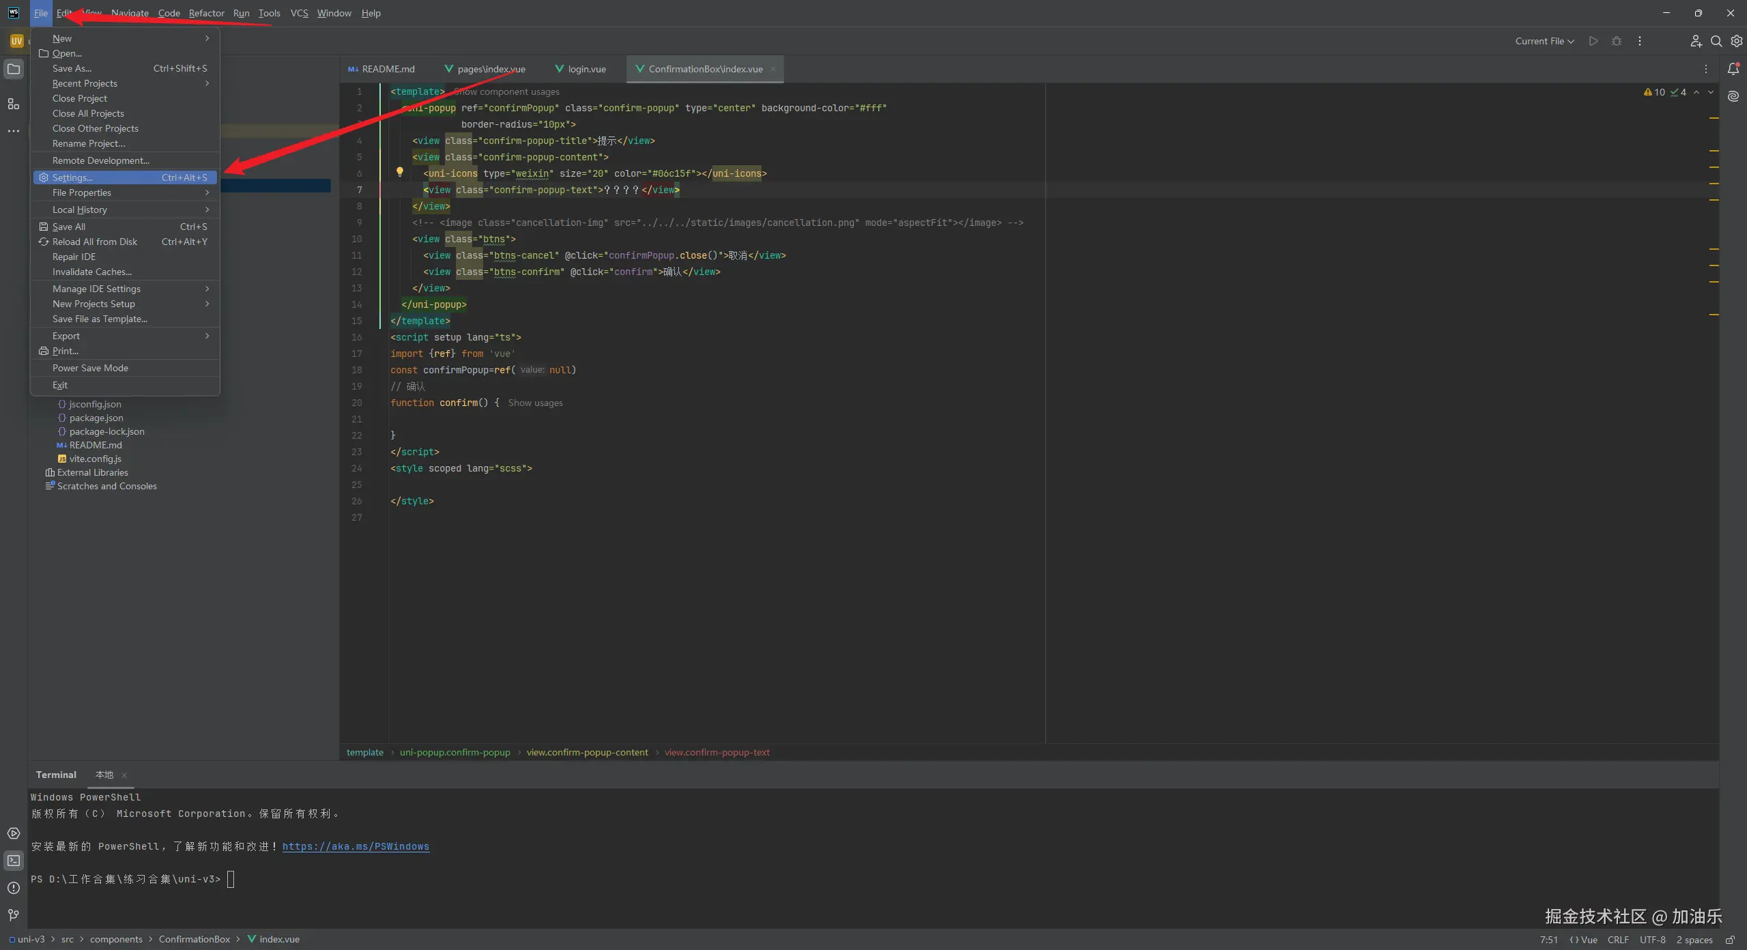This screenshot has width=1747, height=950.
Task: Open the Project tool window icon
Action: (x=14, y=69)
